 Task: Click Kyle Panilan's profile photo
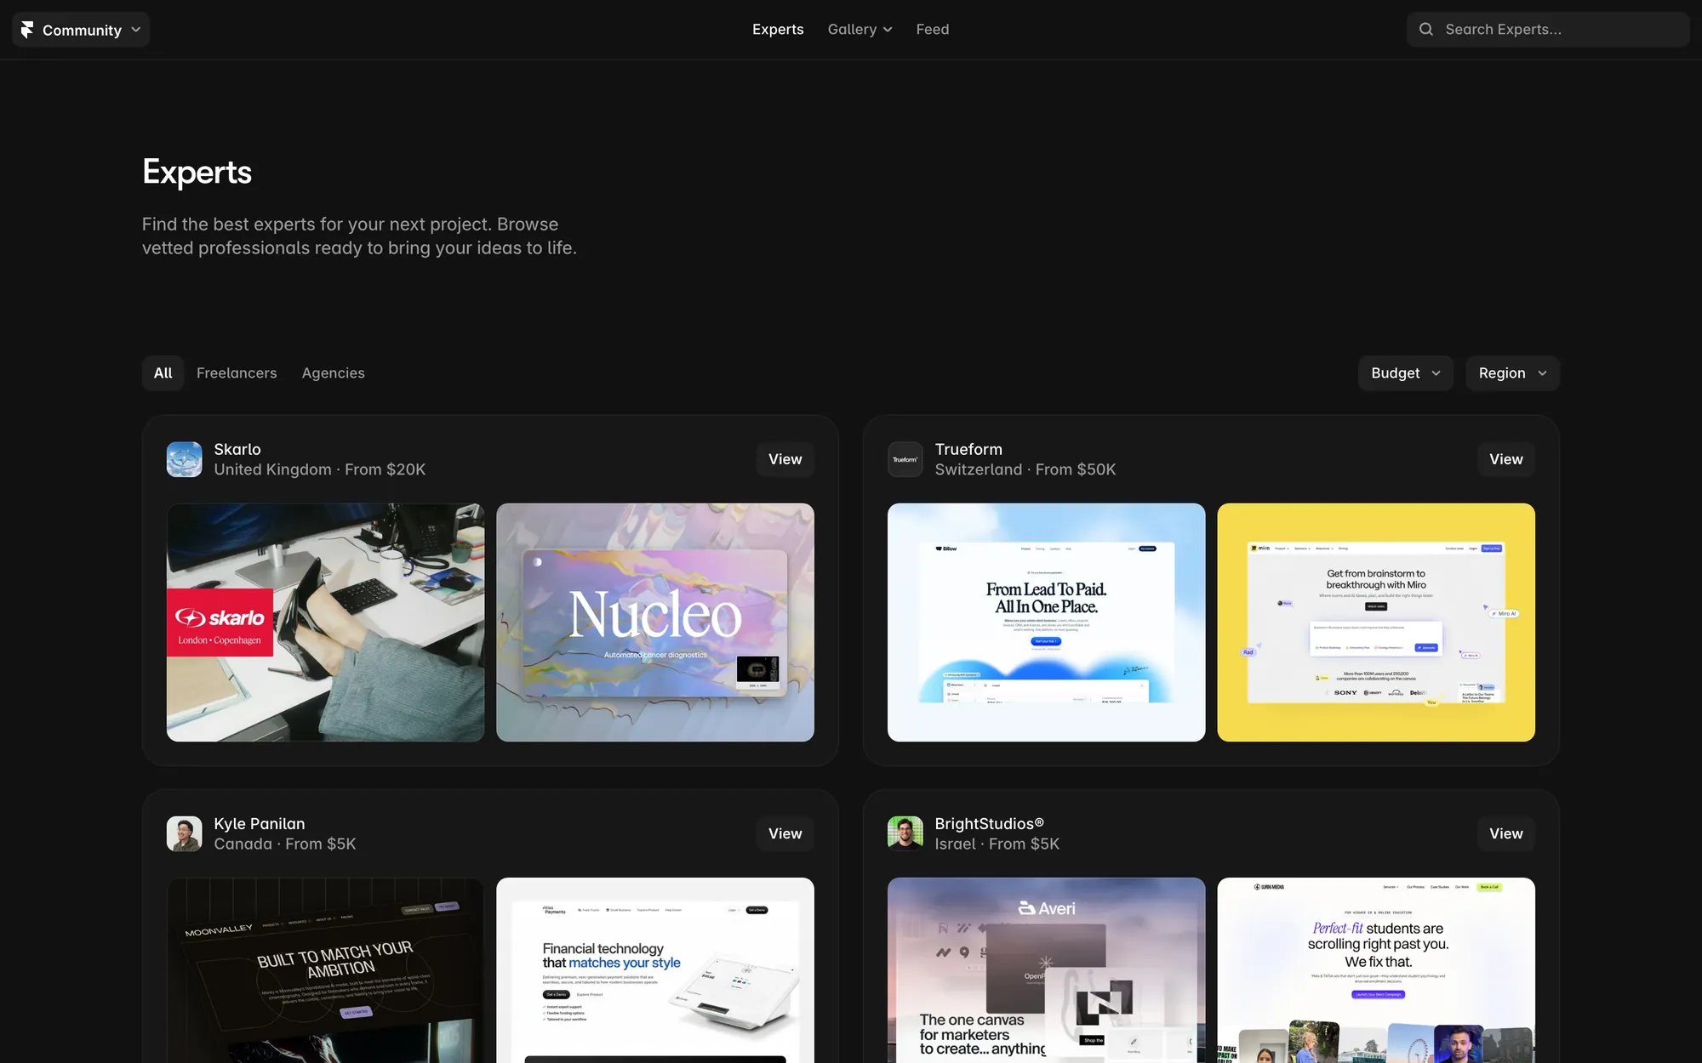click(x=185, y=834)
